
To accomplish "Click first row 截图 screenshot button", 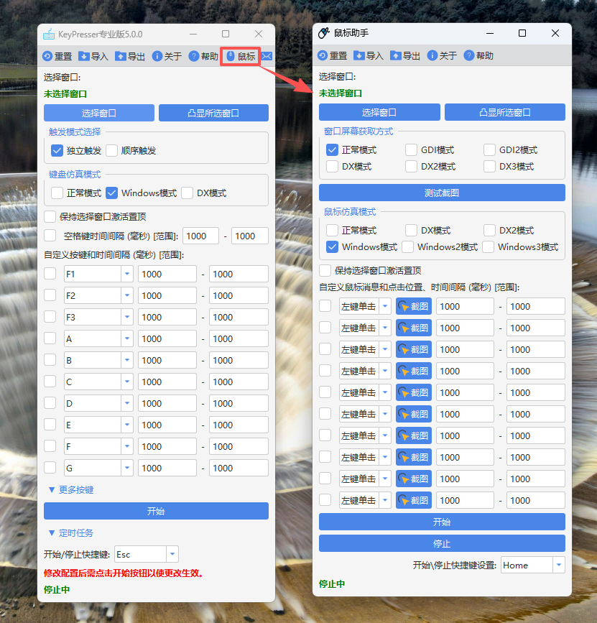I will (x=414, y=306).
